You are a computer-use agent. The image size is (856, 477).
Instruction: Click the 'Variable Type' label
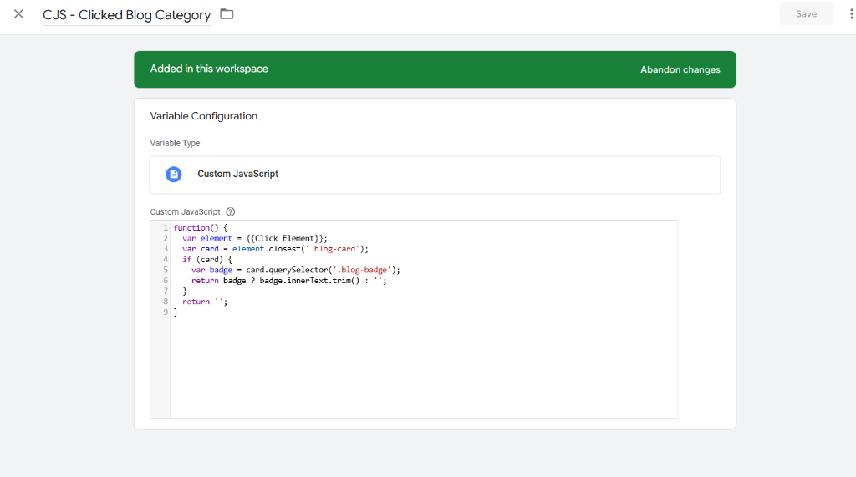(175, 143)
